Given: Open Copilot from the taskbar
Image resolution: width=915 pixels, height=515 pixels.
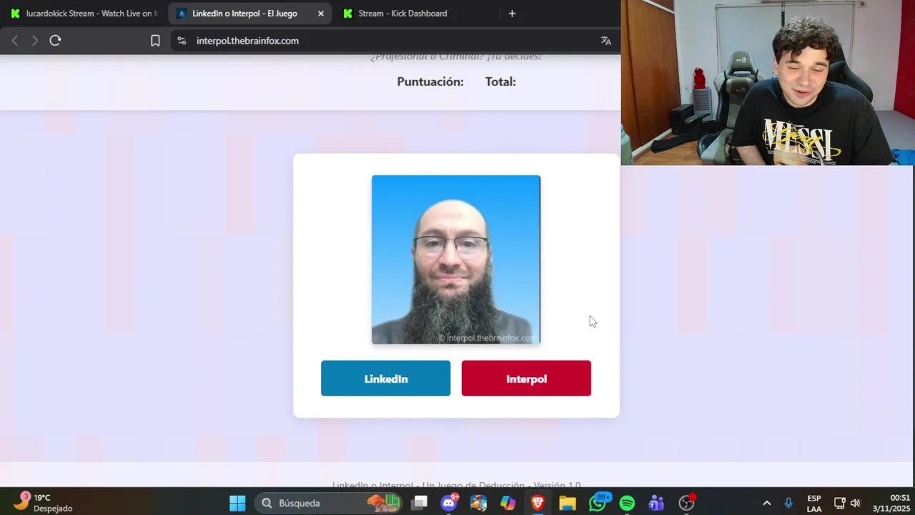Looking at the screenshot, I should pyautogui.click(x=508, y=503).
